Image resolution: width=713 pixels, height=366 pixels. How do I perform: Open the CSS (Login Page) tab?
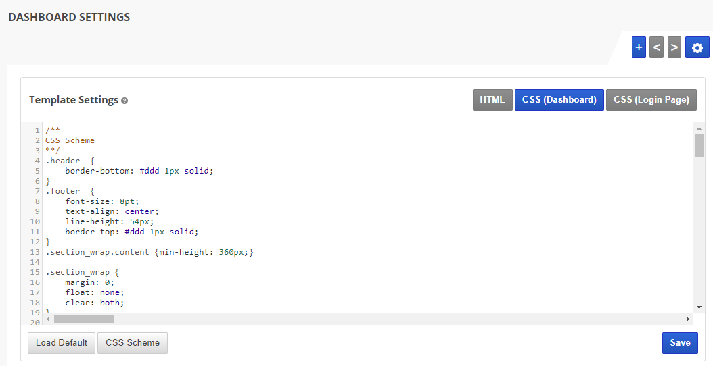[651, 99]
